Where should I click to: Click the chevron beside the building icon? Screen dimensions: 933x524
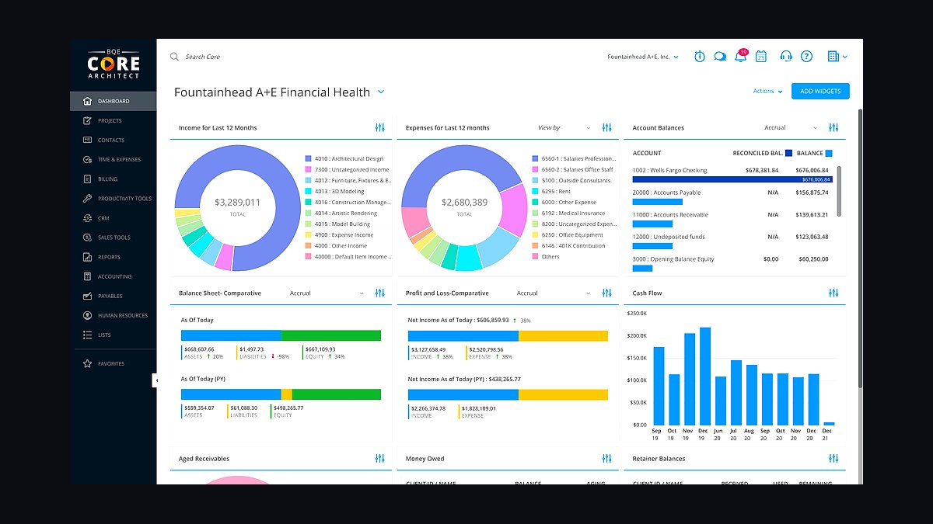pyautogui.click(x=845, y=57)
